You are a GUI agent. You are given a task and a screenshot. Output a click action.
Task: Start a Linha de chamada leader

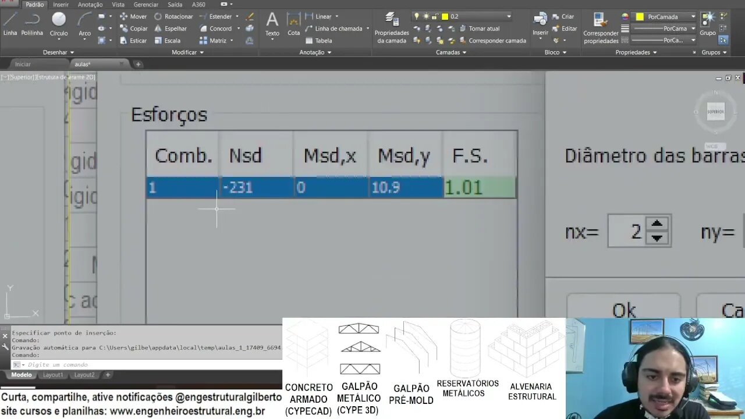coord(334,29)
